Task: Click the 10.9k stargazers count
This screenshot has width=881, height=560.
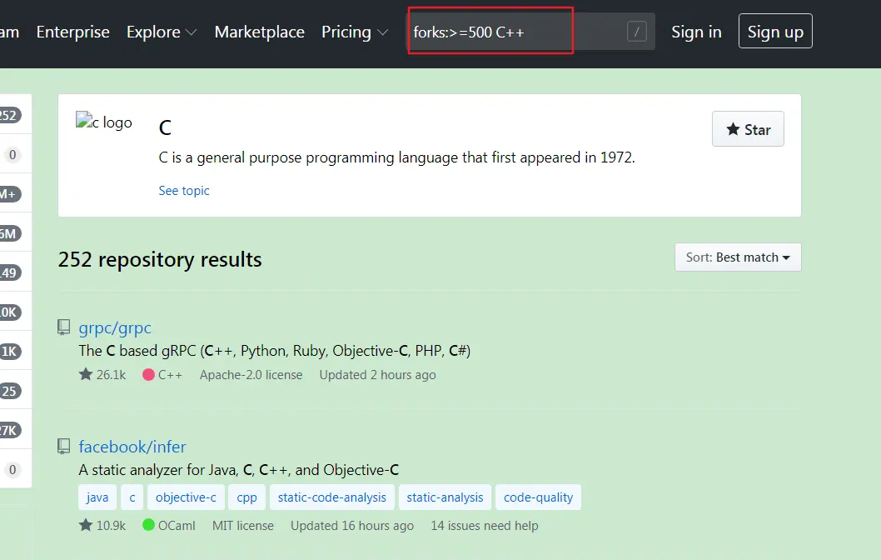Action: (102, 525)
